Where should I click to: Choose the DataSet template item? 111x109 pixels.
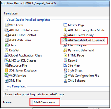12,50
